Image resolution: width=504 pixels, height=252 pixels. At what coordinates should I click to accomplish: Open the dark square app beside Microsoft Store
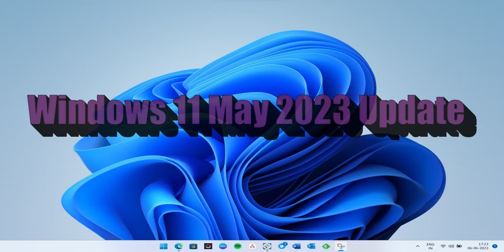click(208, 246)
